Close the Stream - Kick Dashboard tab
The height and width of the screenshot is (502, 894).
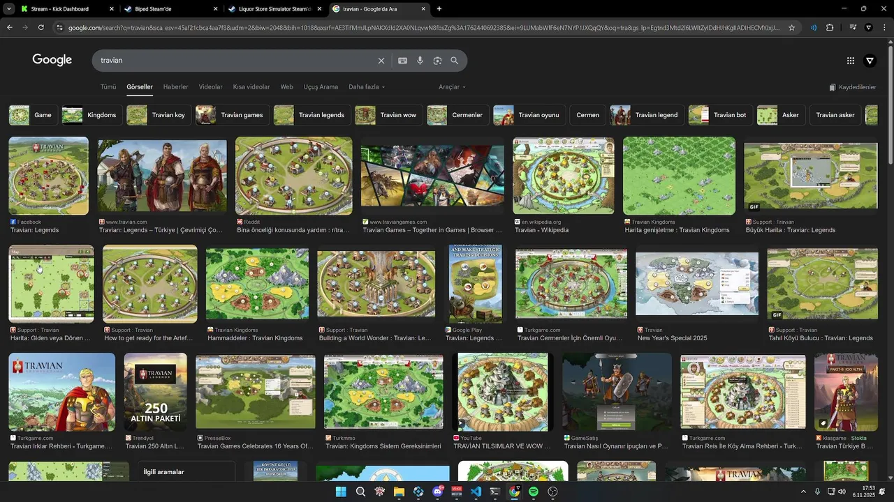pos(112,9)
